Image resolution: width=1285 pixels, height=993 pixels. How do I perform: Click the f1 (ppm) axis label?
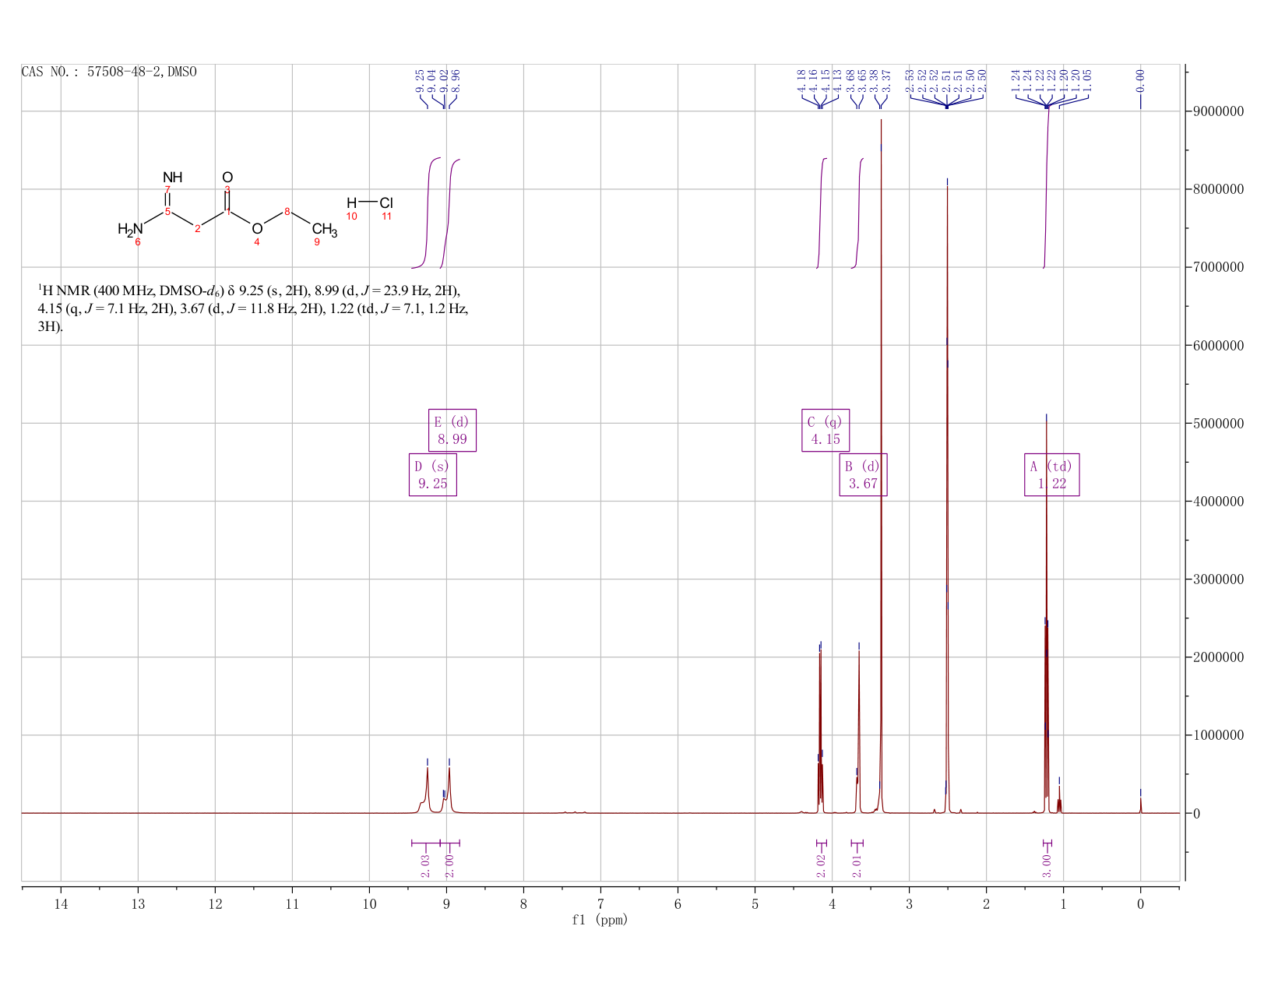coord(600,920)
